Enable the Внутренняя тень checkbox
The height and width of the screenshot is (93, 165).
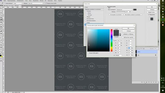click(86, 19)
